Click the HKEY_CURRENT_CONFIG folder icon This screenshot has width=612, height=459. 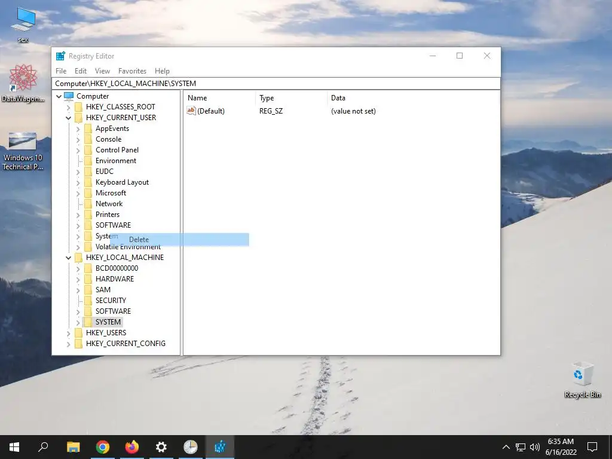[78, 344]
